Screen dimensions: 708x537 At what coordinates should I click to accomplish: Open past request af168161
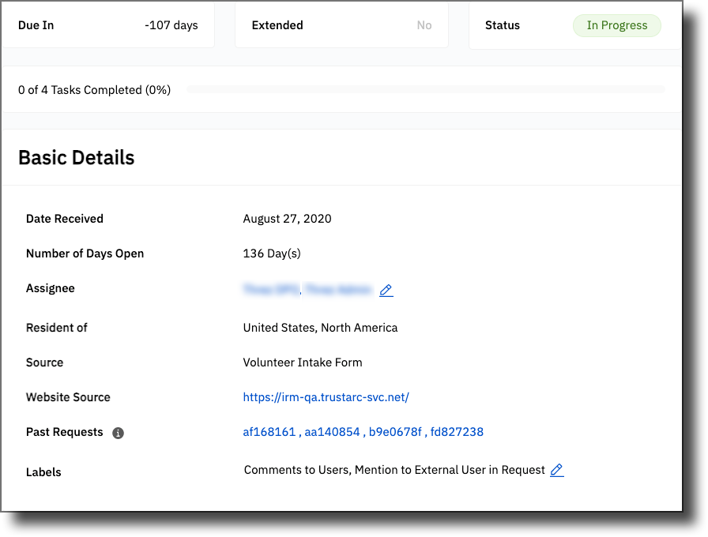[269, 431]
